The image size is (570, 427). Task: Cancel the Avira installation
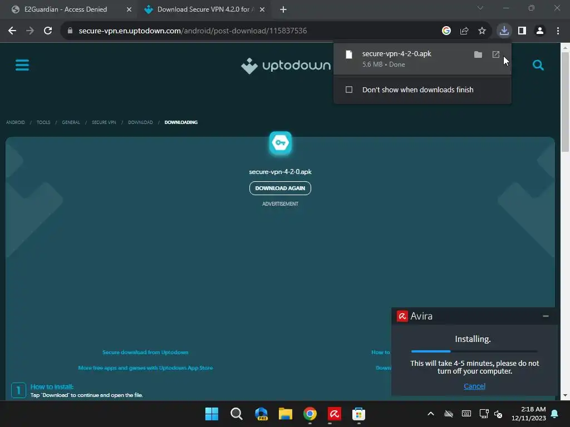474,386
